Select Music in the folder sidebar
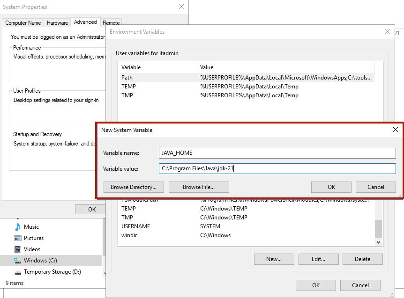The height and width of the screenshot is (298, 404). (31, 226)
